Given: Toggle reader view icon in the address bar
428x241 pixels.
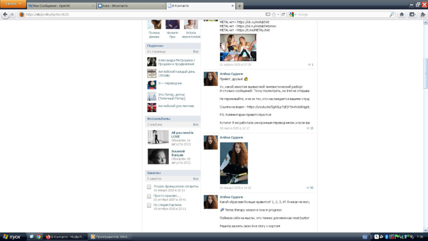Looking at the screenshot, I should point(268,14).
